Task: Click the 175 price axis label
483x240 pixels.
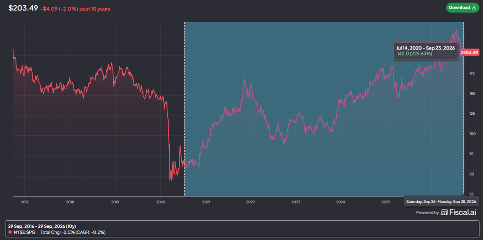Action: pyautogui.click(x=472, y=73)
